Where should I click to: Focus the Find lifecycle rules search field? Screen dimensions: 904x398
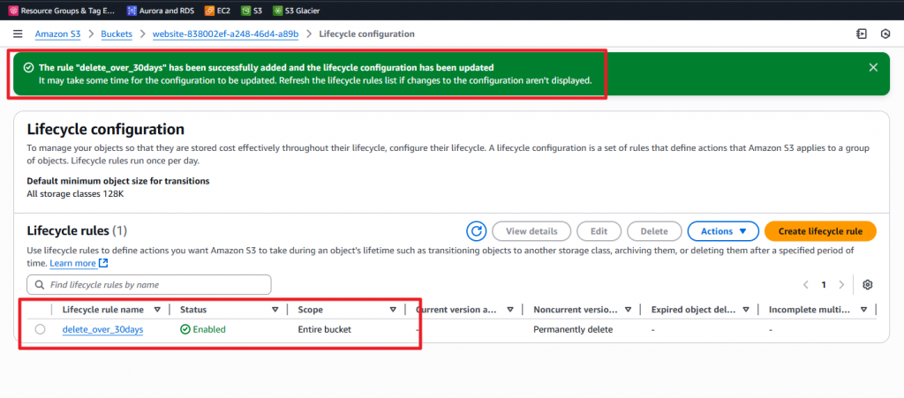pyautogui.click(x=148, y=284)
